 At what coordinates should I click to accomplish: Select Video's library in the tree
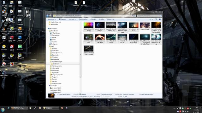tap(53, 40)
